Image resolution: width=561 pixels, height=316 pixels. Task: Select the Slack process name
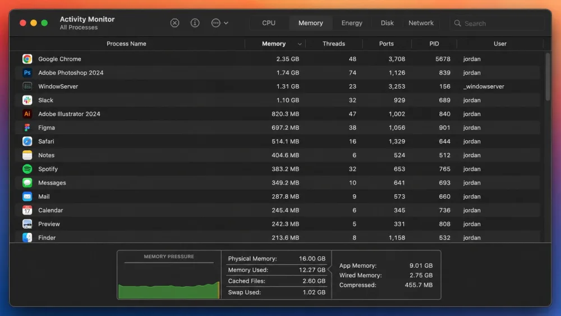45,100
